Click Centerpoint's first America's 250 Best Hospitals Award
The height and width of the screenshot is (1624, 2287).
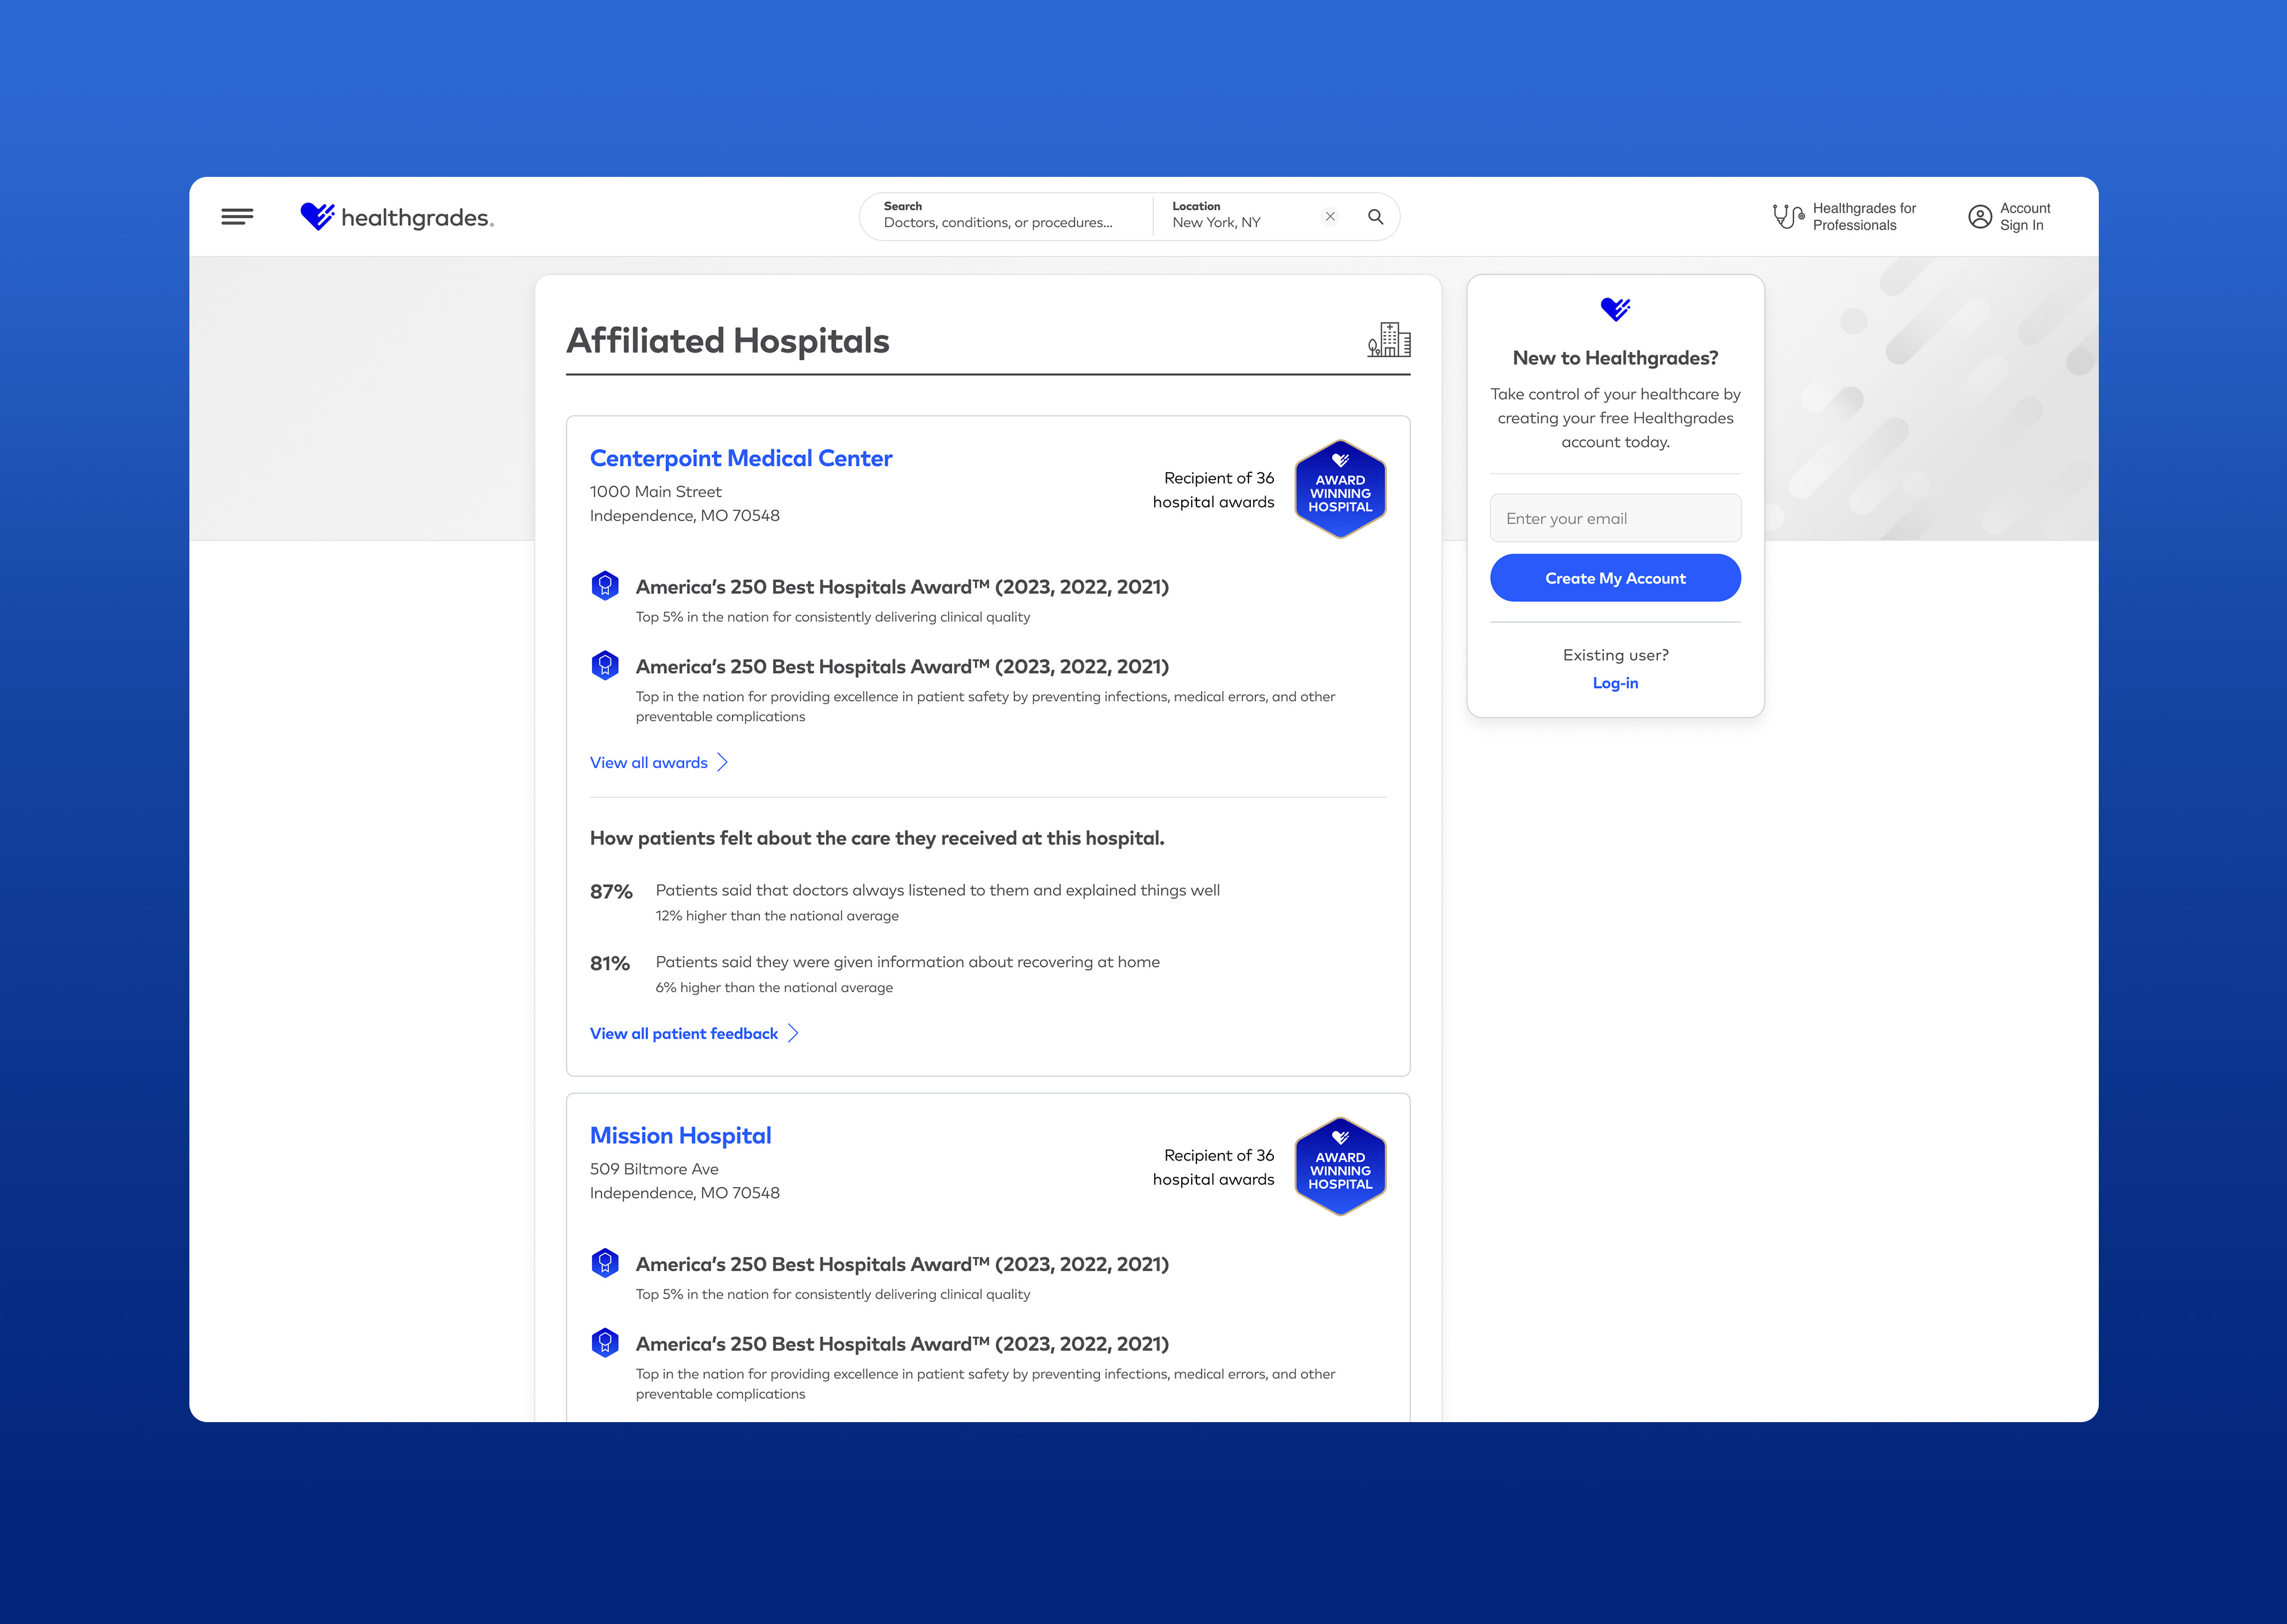click(902, 587)
